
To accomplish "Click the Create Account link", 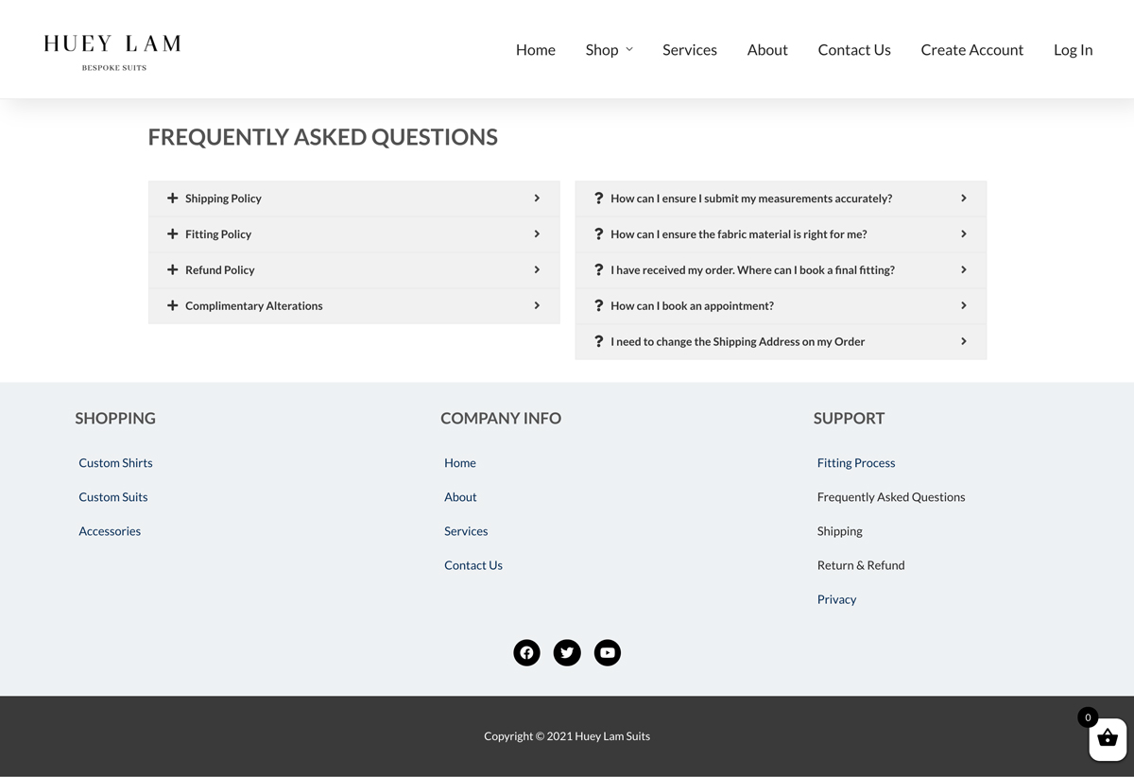I will coord(971,50).
